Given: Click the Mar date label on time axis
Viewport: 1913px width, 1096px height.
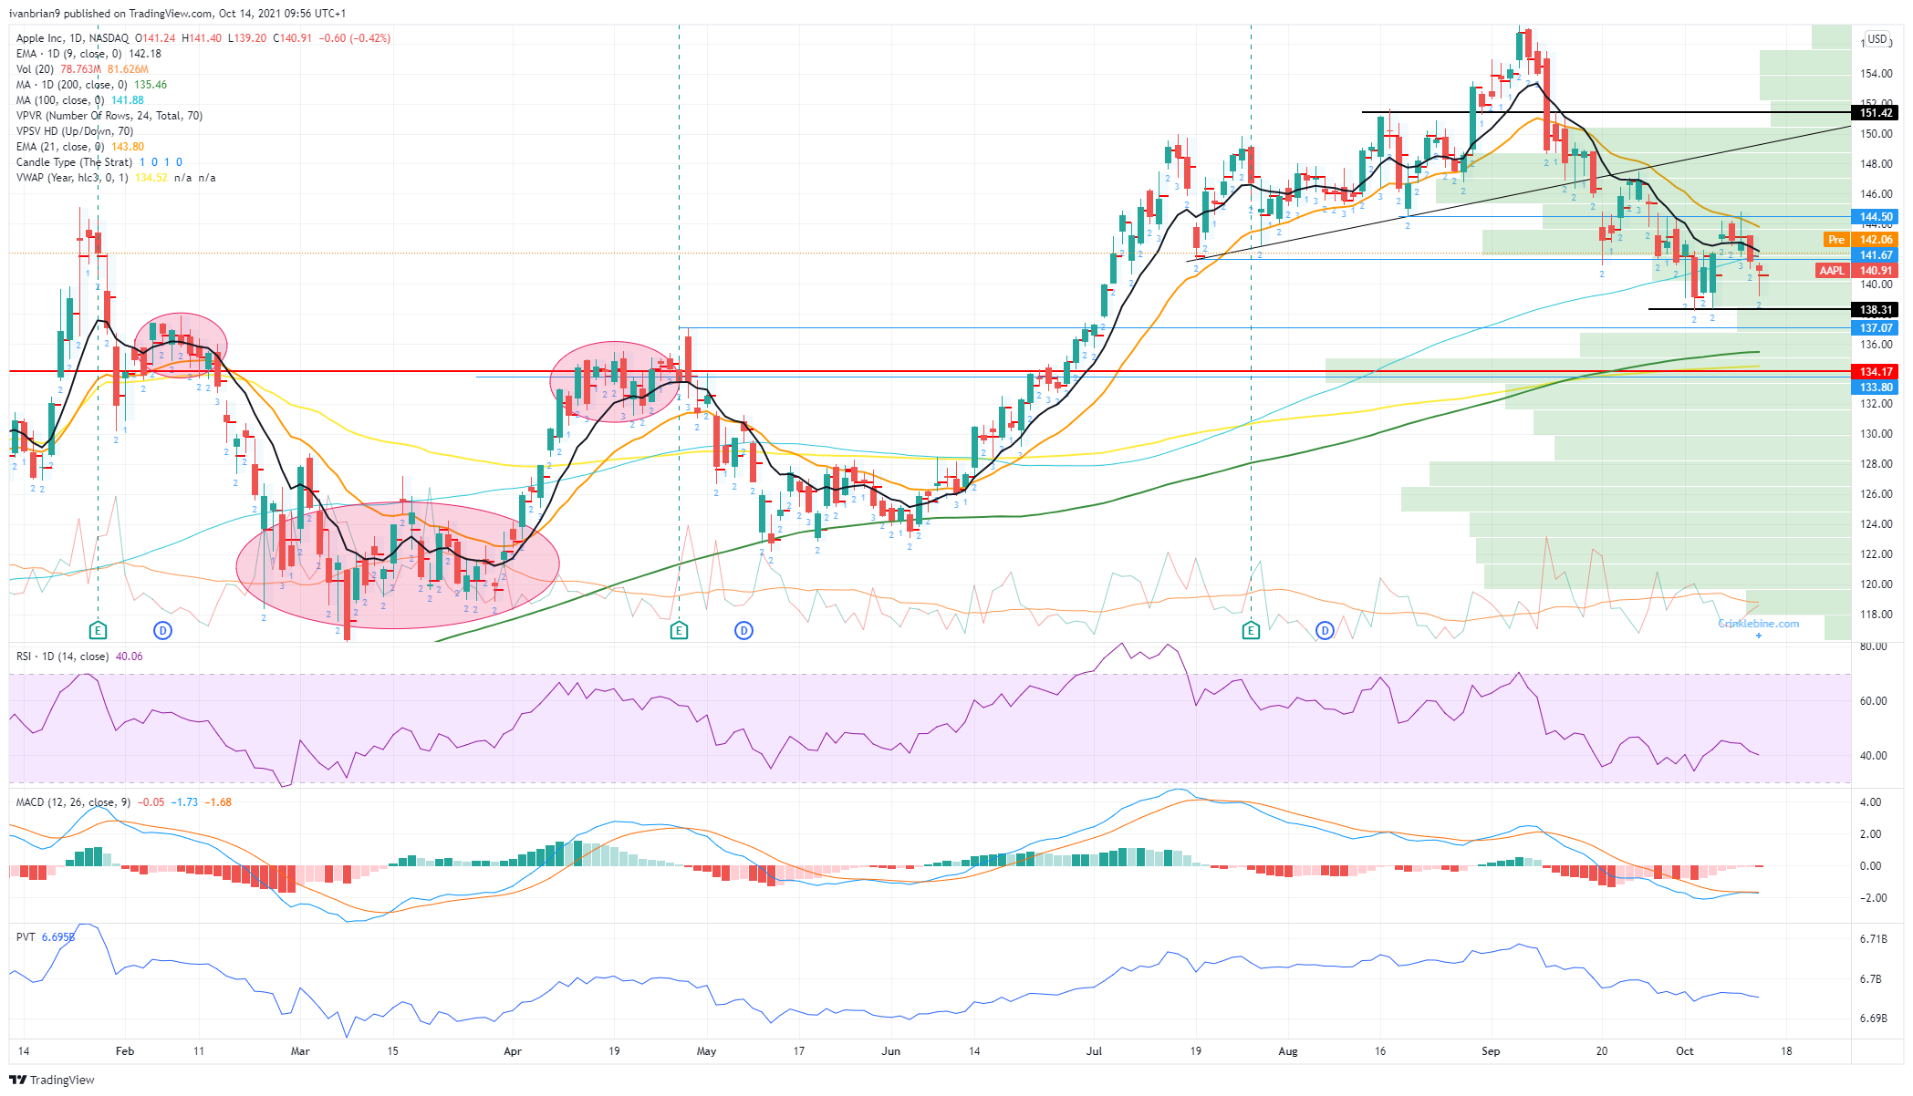Looking at the screenshot, I should pos(300,1051).
